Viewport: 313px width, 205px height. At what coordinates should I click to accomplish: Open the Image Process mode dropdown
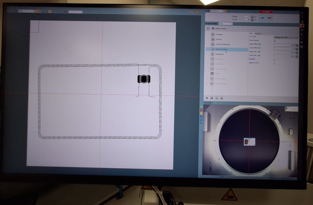[x=225, y=24]
